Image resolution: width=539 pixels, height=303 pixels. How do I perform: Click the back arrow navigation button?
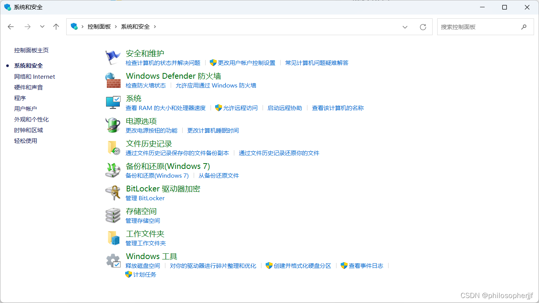11,27
